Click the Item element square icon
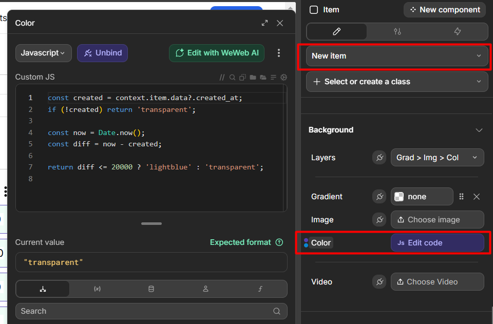The image size is (493, 324). (x=314, y=10)
